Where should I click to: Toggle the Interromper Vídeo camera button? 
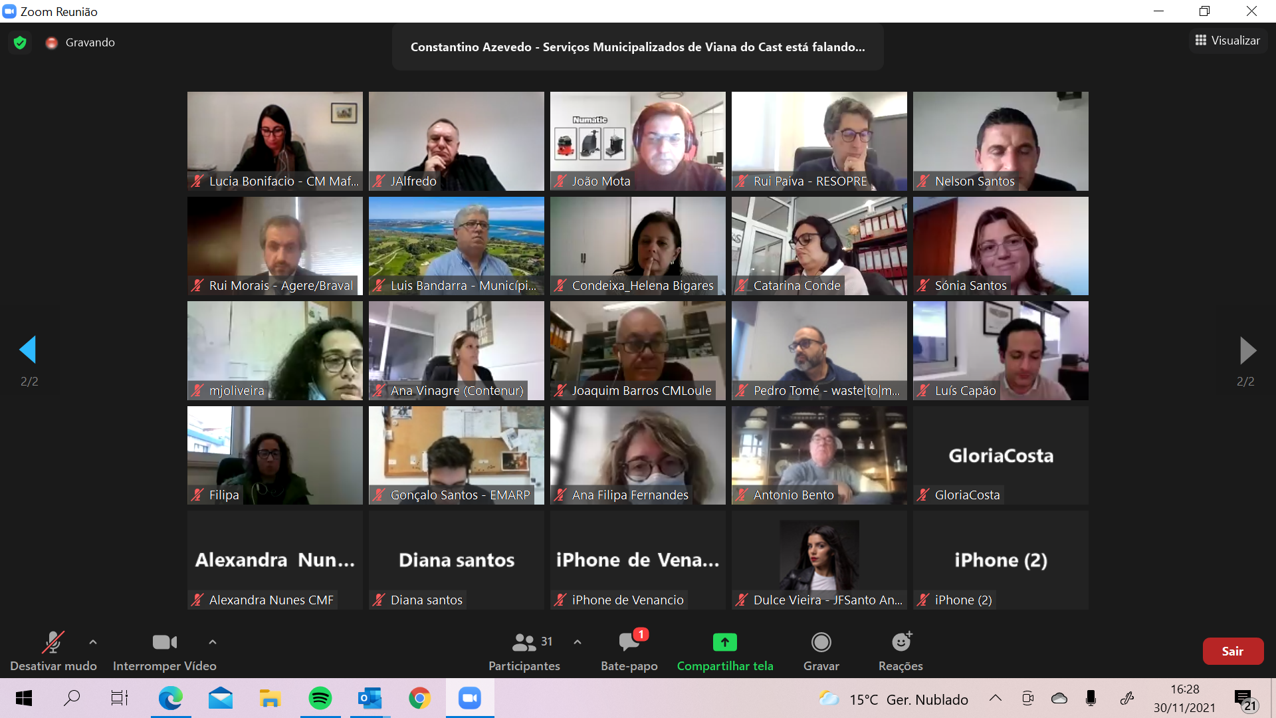click(x=164, y=643)
